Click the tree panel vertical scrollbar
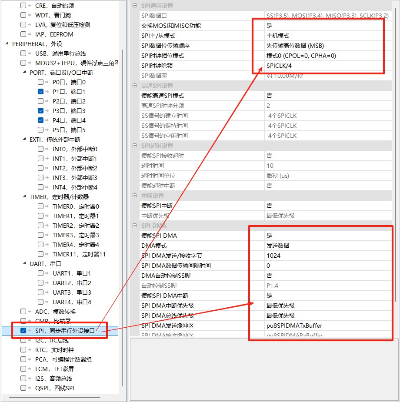The image size is (400, 402). click(122, 218)
